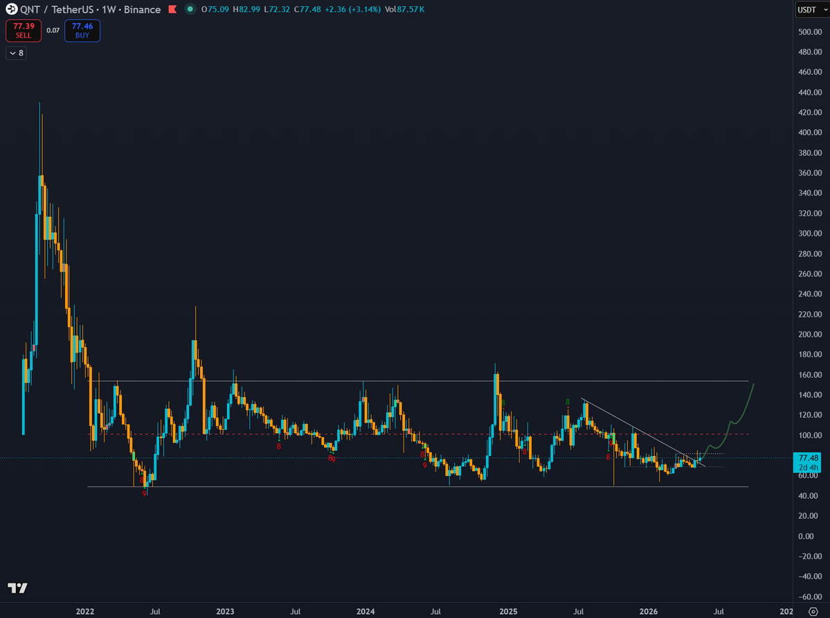
Task: Click the 2024 label on time axis
Action: [x=366, y=612]
